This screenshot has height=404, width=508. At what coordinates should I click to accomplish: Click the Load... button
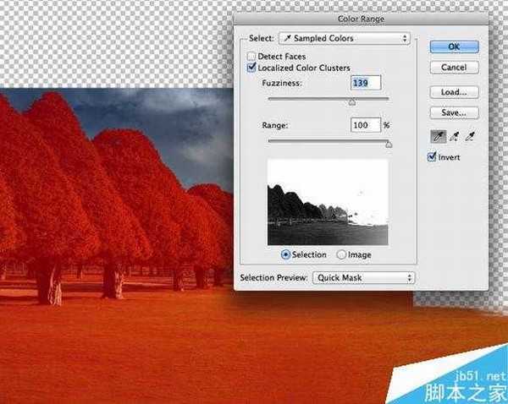(x=454, y=91)
